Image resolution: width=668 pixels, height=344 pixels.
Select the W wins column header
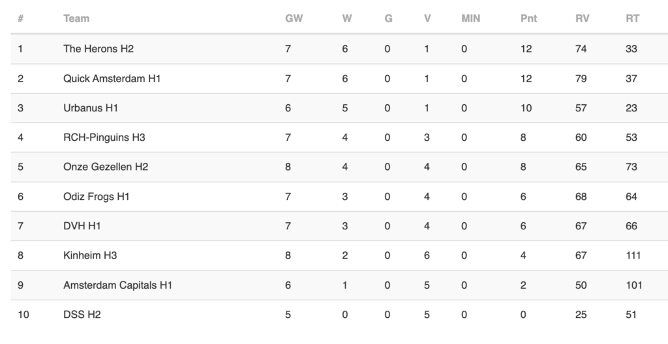click(347, 19)
